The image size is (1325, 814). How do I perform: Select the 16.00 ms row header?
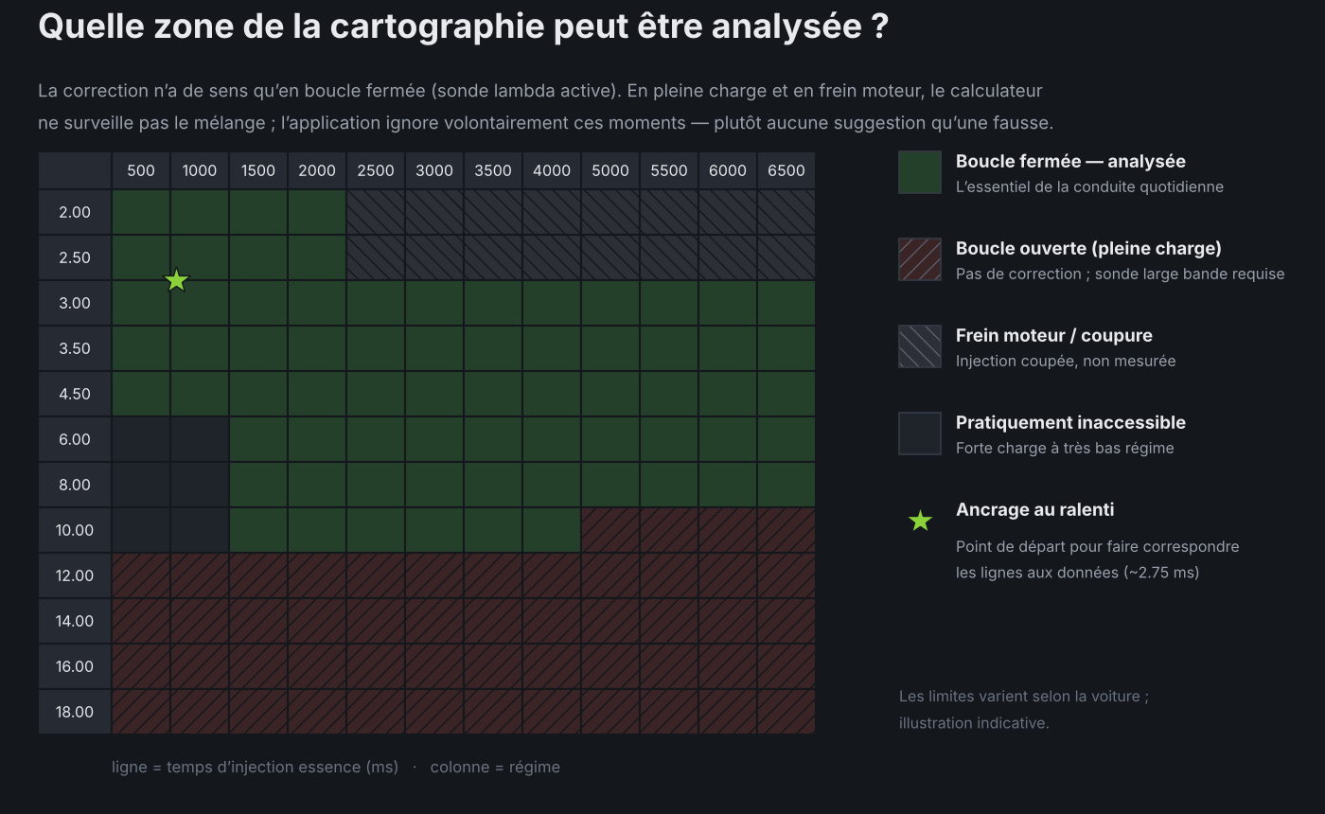point(75,666)
